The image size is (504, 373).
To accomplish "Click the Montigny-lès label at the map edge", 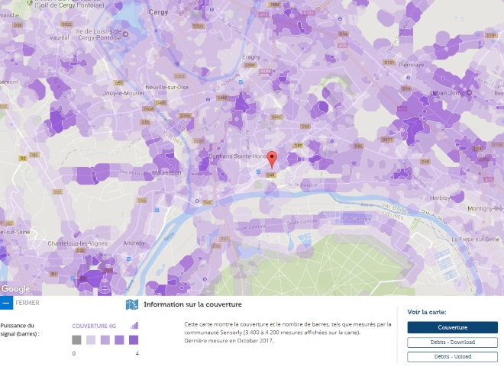I will [x=486, y=209].
